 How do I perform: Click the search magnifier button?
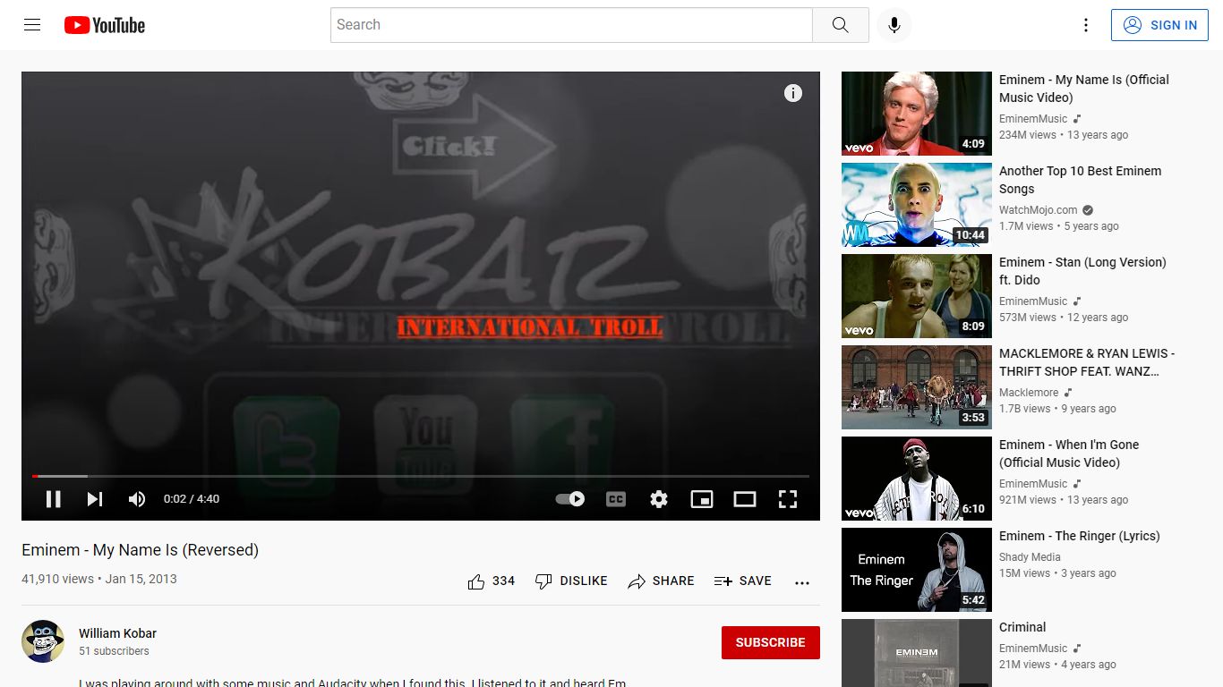point(840,25)
